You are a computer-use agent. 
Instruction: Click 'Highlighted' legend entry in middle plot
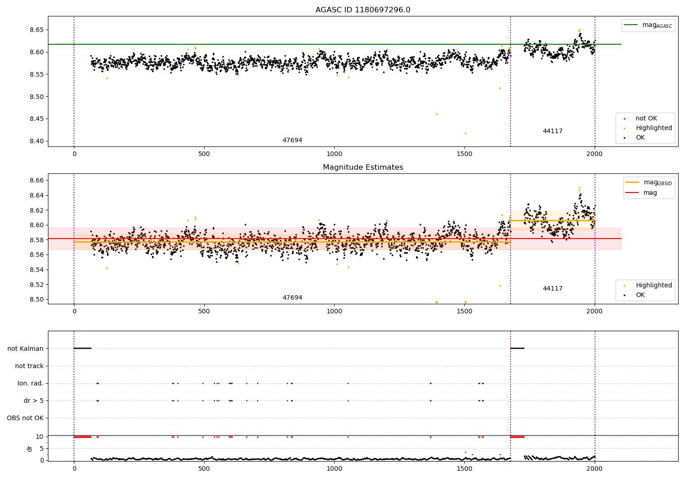pos(654,286)
